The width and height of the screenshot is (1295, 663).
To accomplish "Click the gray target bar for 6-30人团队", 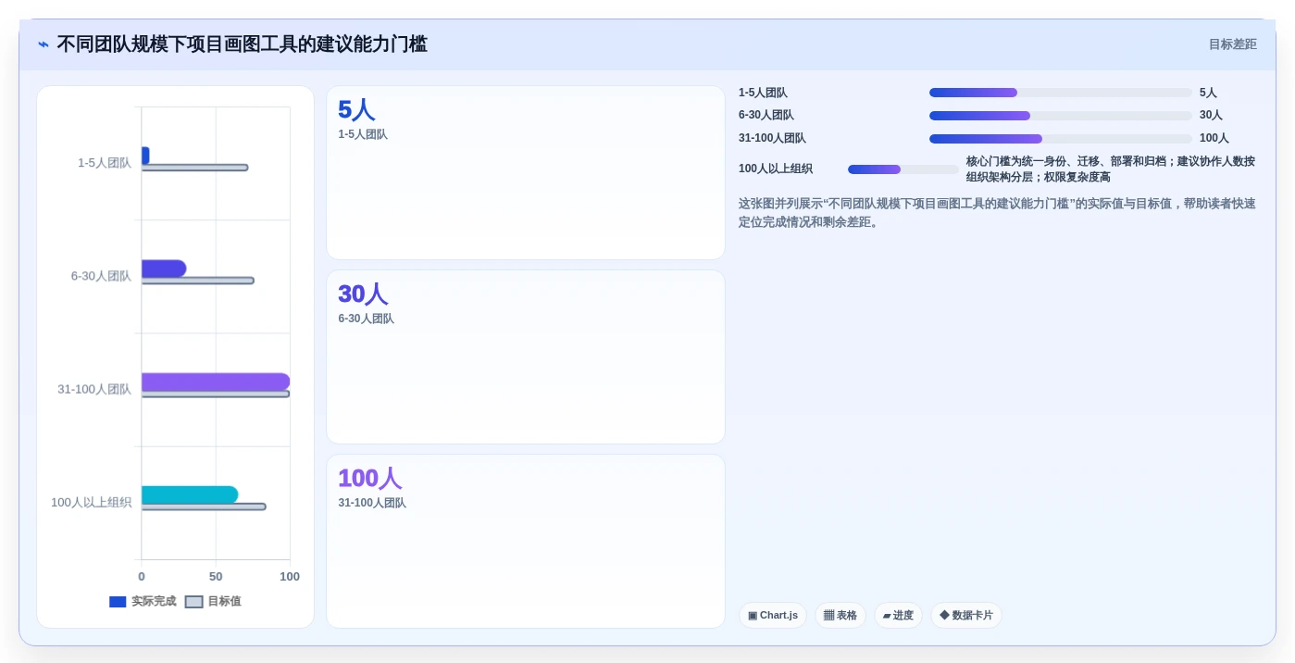I will 197,281.
